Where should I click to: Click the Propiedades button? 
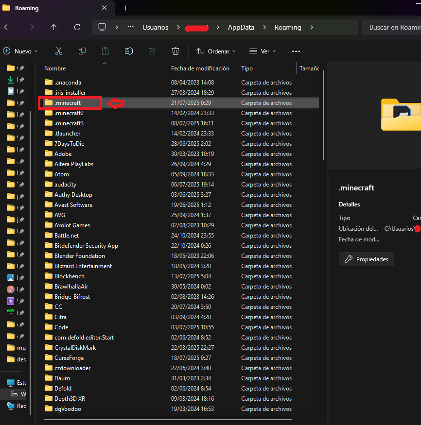(367, 259)
